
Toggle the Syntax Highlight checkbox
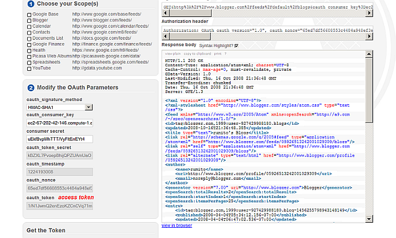(236, 46)
